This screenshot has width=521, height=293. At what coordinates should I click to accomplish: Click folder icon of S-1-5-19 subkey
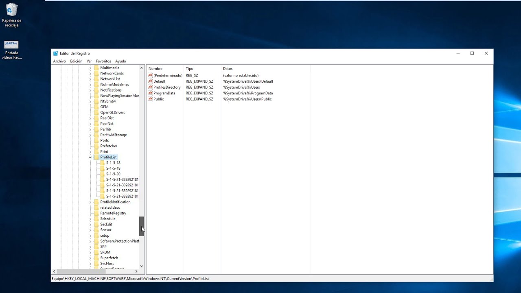point(103,168)
